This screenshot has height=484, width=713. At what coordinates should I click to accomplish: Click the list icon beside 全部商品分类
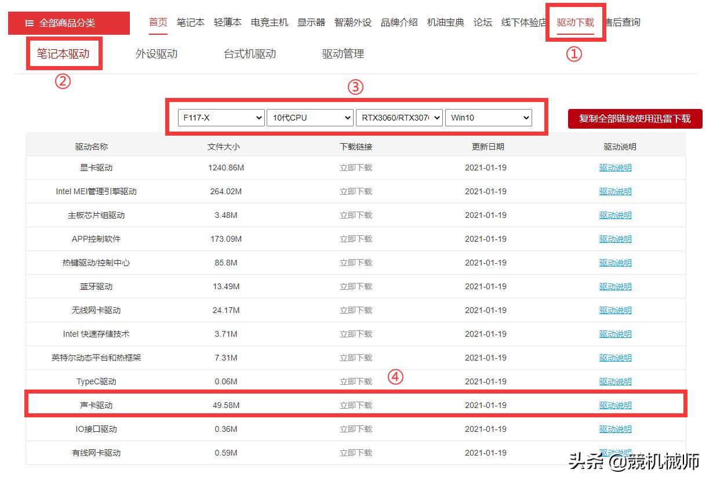point(30,23)
